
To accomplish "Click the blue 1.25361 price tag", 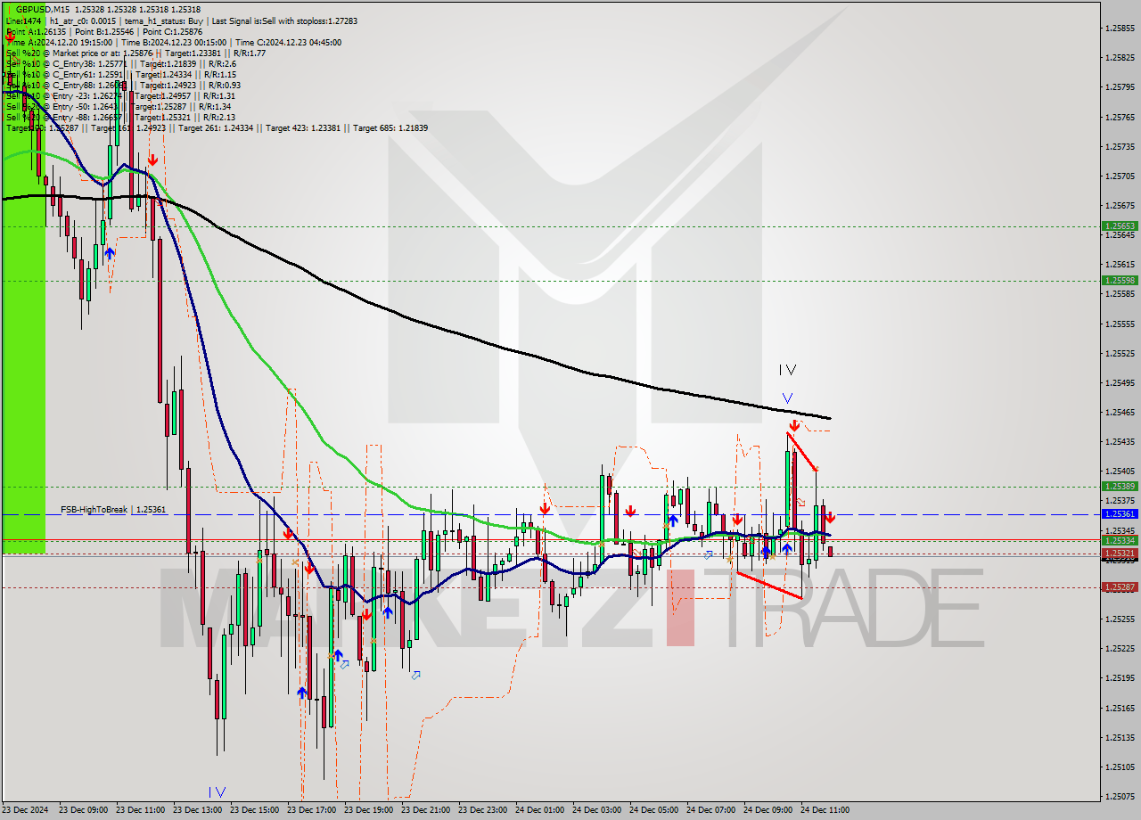I will pos(1119,514).
